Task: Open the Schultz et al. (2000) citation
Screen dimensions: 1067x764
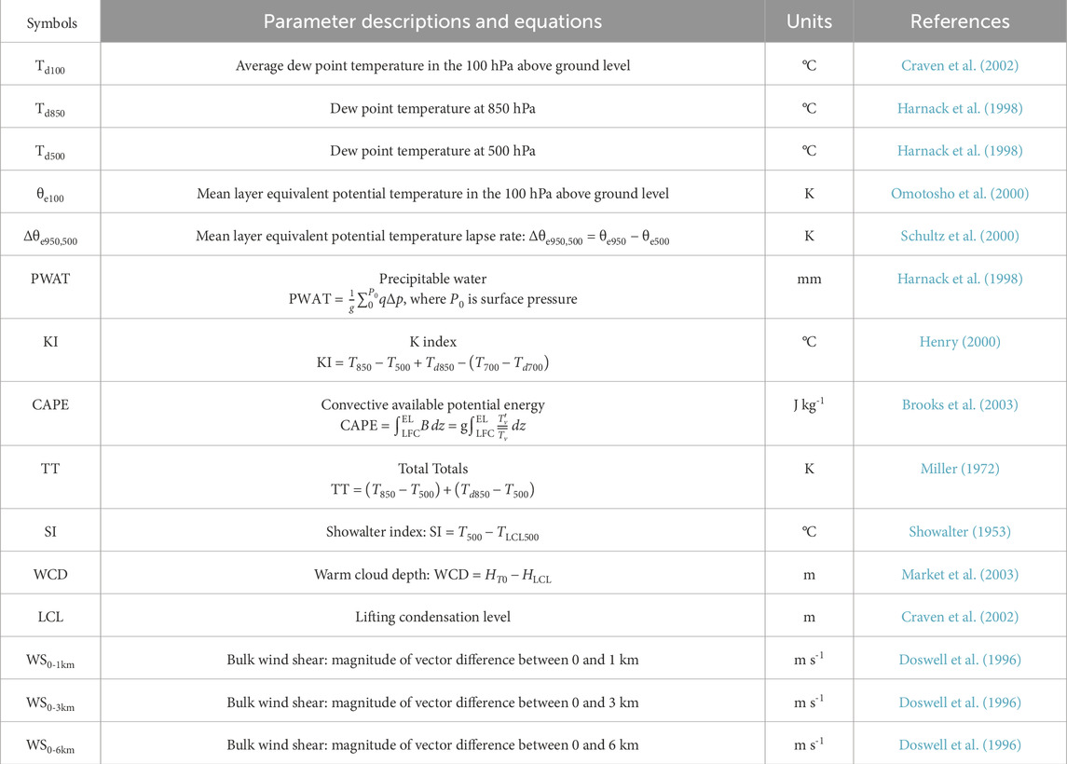Action: tap(959, 237)
